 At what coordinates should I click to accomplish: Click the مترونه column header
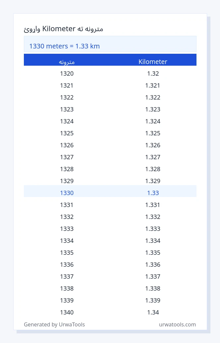67,62
